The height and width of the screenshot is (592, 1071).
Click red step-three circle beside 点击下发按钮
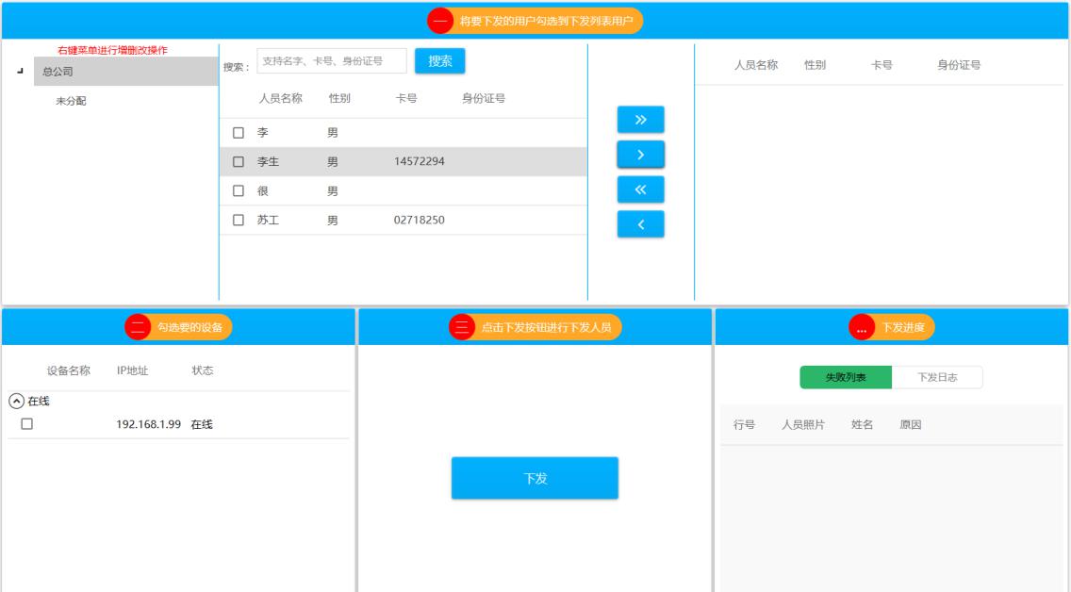coord(462,327)
